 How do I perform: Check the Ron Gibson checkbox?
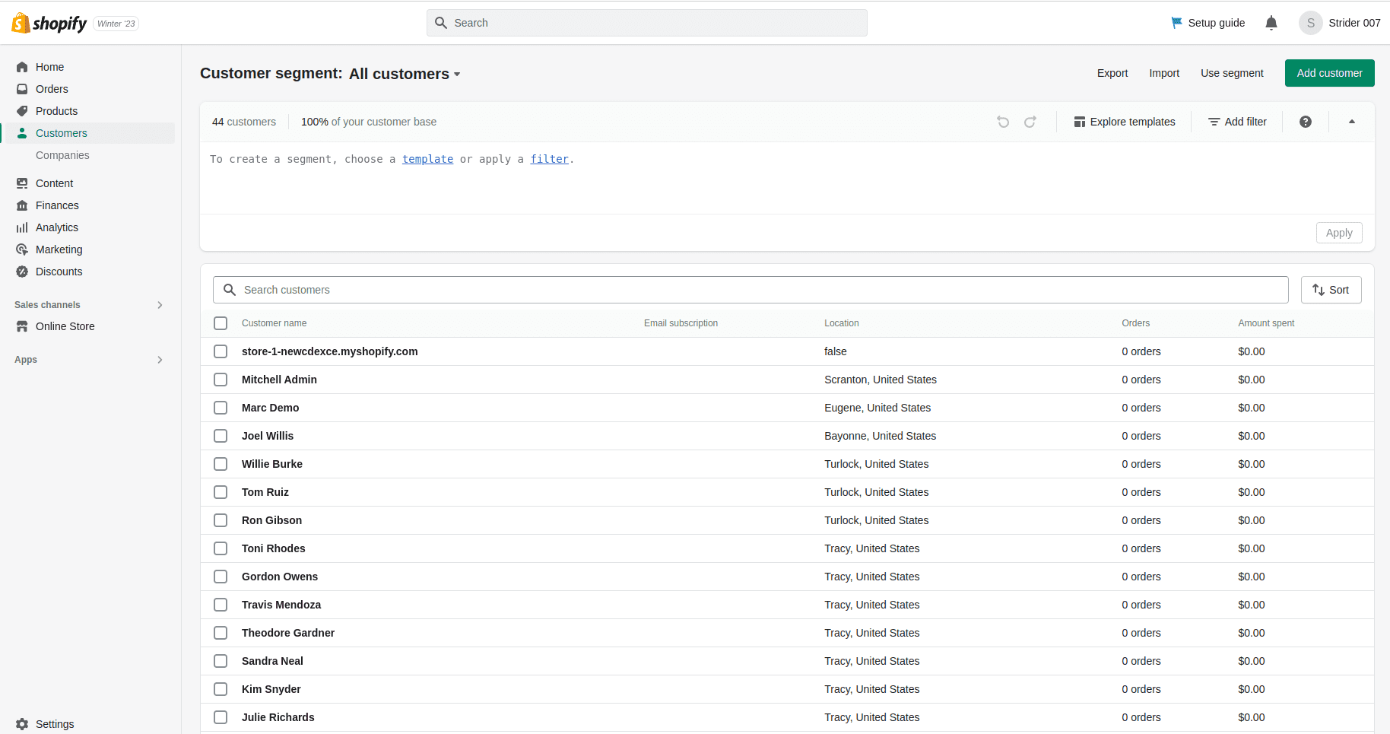221,520
